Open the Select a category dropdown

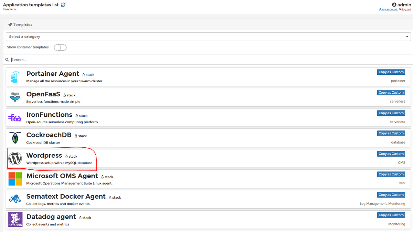point(208,36)
